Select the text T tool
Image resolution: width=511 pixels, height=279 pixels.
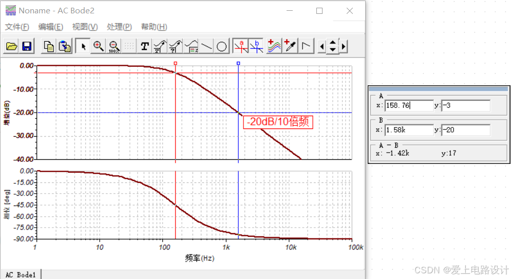pos(145,46)
